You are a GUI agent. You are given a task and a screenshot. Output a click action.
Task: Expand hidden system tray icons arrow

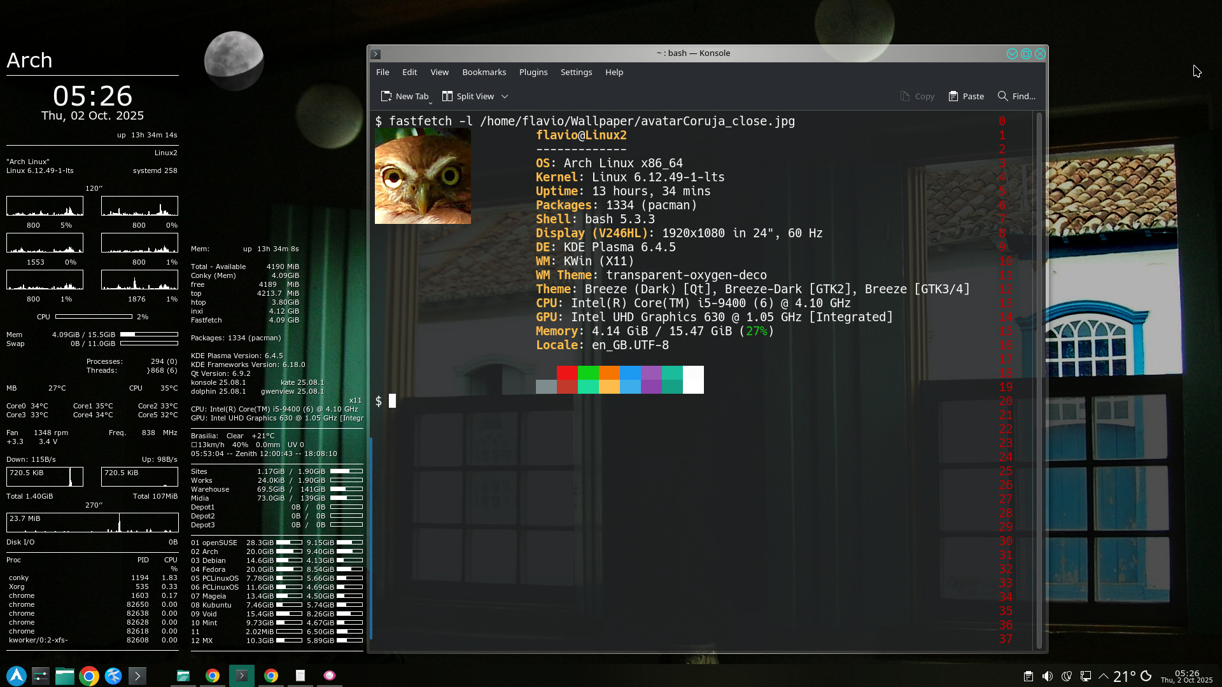click(x=1104, y=676)
